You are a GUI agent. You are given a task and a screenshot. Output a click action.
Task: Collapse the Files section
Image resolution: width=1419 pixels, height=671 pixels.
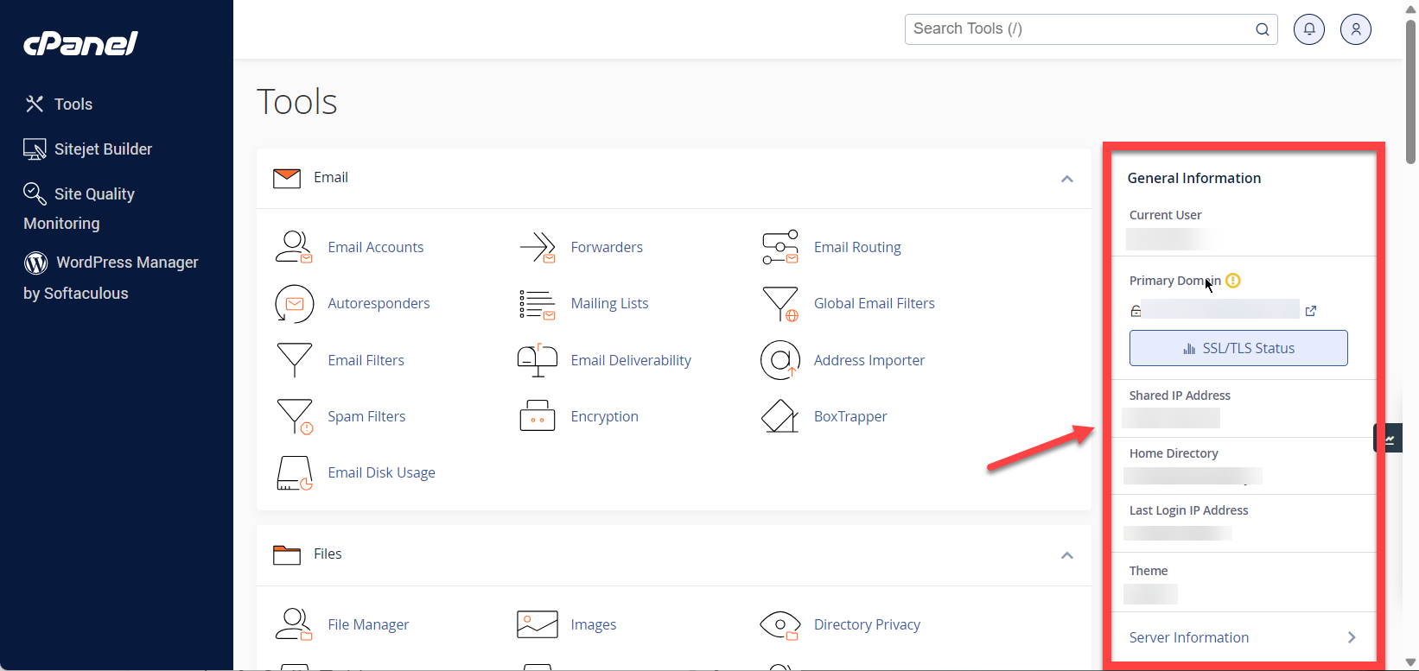(1066, 555)
